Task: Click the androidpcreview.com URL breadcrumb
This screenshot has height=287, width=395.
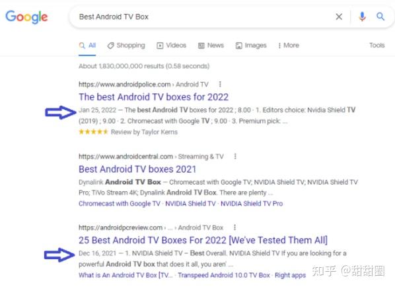Action: pyautogui.click(x=151, y=227)
